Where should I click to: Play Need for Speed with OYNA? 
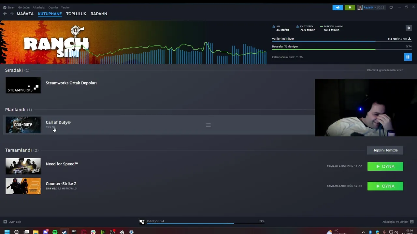(385, 166)
